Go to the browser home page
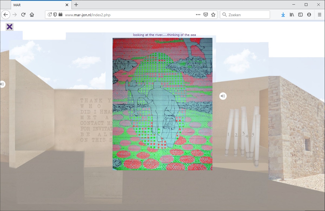 [32, 15]
